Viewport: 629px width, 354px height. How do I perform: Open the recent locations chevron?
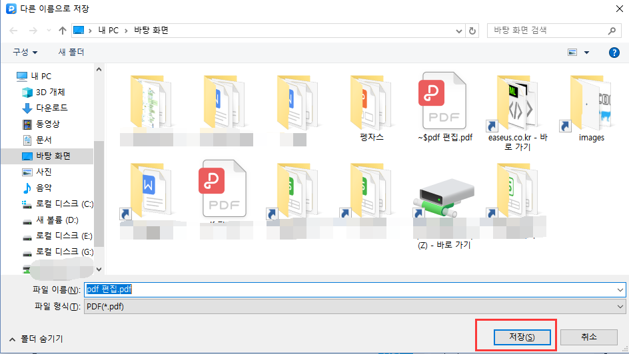(49, 31)
